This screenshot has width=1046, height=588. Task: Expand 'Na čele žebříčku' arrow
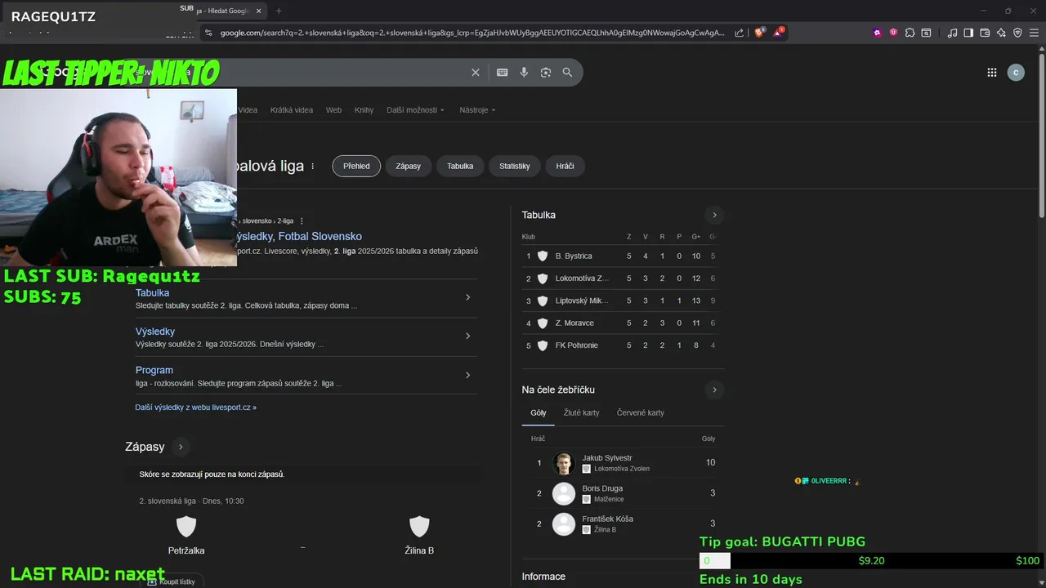[714, 390]
